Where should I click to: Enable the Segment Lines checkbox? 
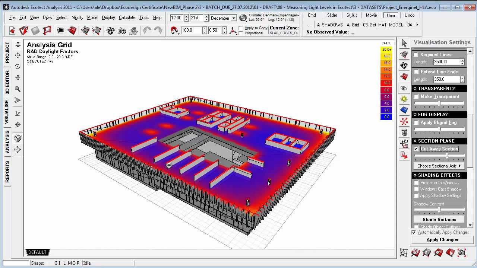point(416,55)
